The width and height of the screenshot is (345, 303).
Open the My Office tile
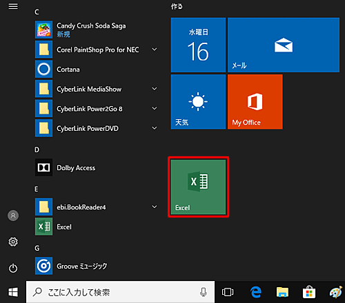255,102
